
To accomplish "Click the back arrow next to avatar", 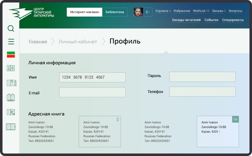I will click(148, 12).
